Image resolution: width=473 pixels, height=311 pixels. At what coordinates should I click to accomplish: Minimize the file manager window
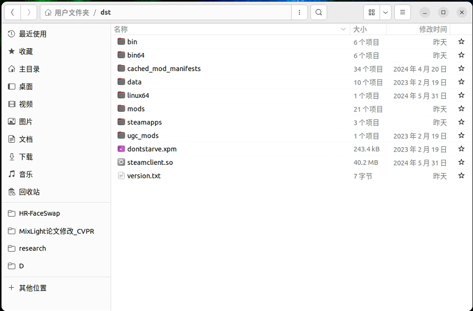point(425,12)
